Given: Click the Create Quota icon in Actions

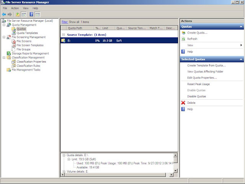Looking at the screenshot, I should (183, 33).
